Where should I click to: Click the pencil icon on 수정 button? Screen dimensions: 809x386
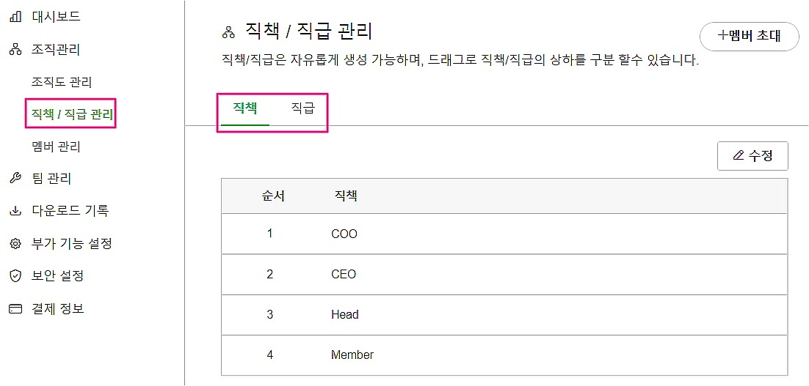(739, 156)
